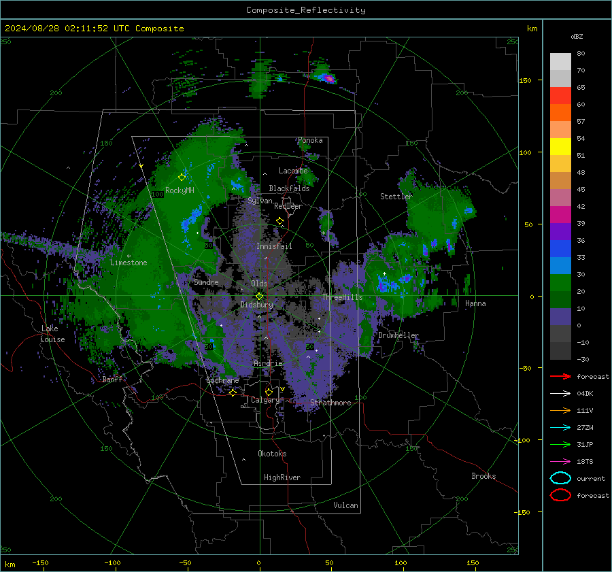
Task: Click the red forecast arrow in legend
Action: tap(560, 376)
